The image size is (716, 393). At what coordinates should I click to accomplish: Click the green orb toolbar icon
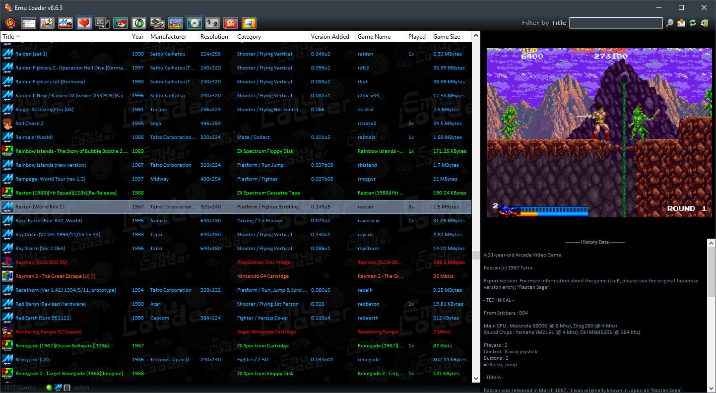click(x=139, y=23)
